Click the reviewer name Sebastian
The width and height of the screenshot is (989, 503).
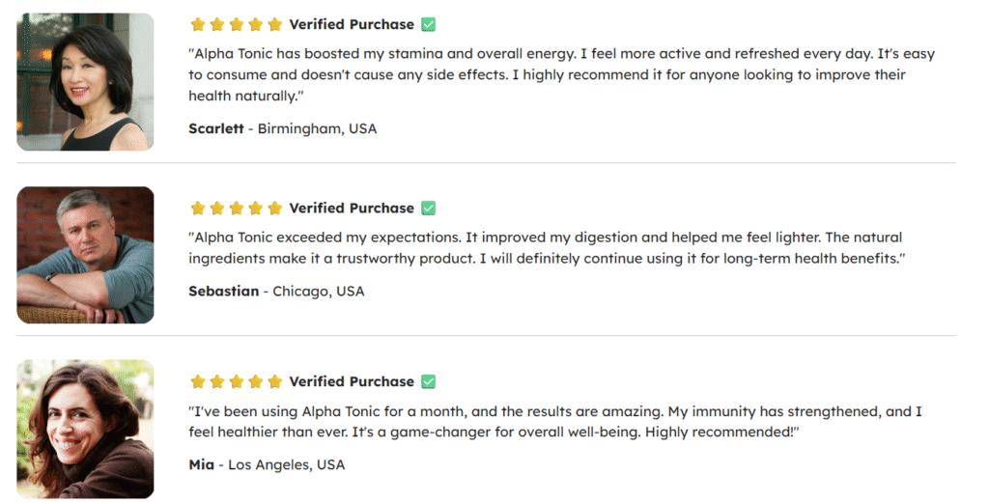click(x=224, y=292)
